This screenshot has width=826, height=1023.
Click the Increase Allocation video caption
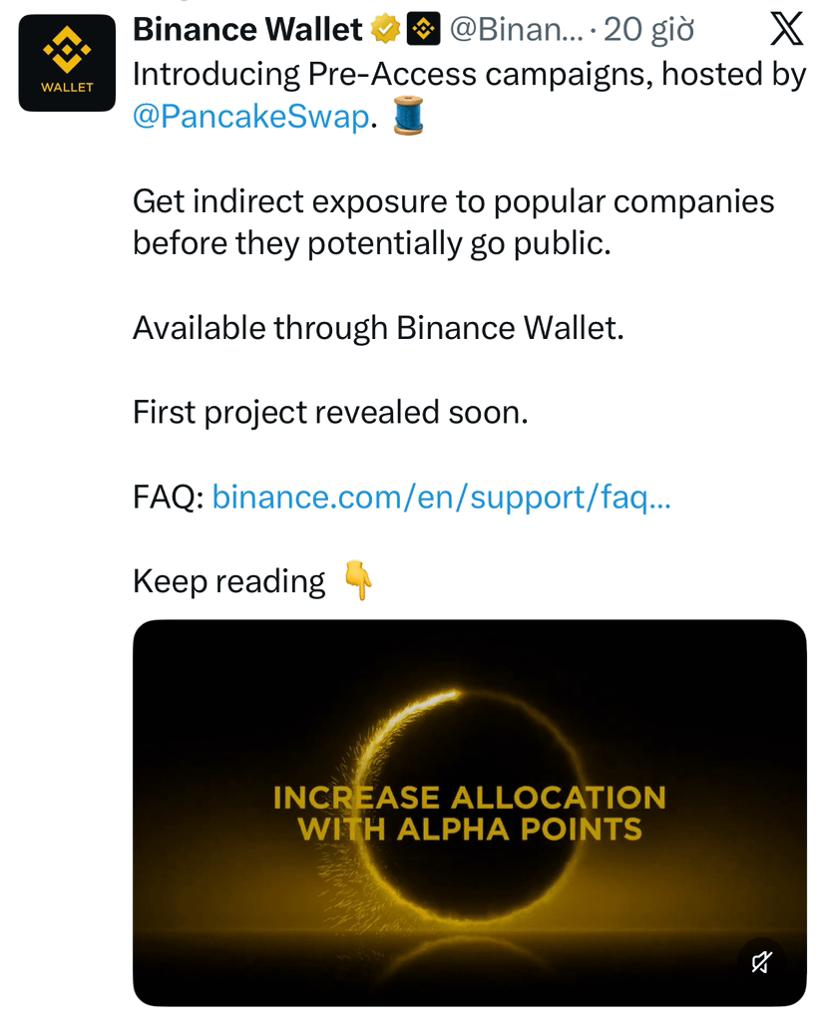(470, 813)
